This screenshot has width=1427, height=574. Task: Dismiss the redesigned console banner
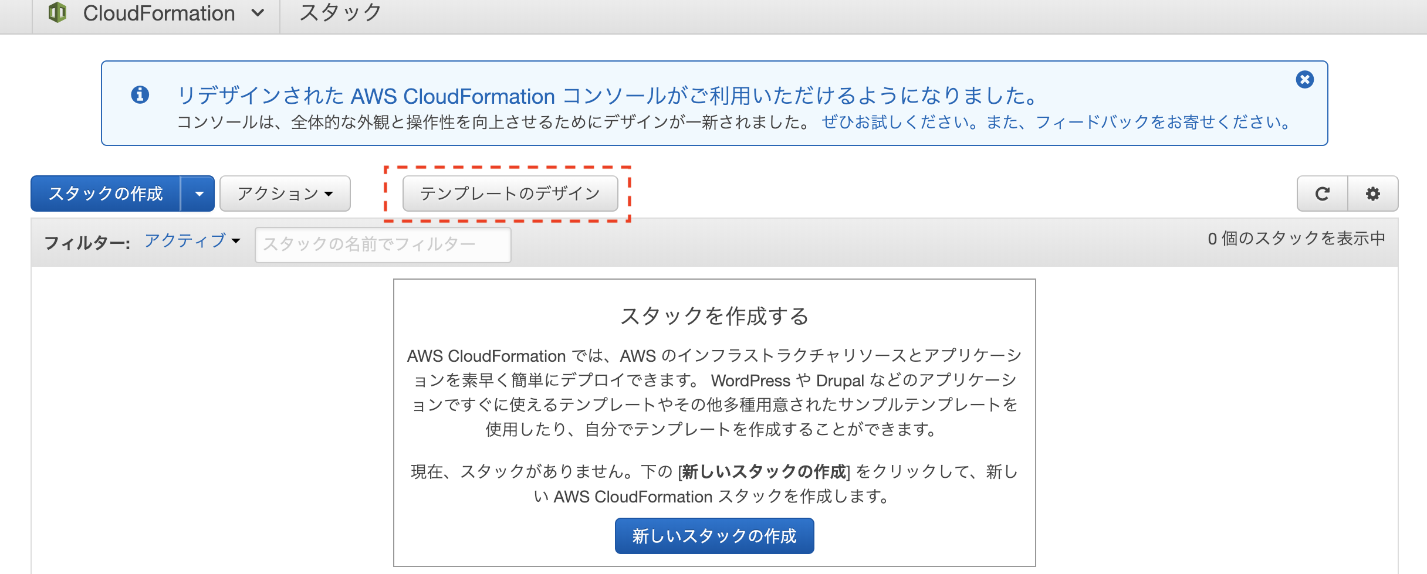point(1304,79)
